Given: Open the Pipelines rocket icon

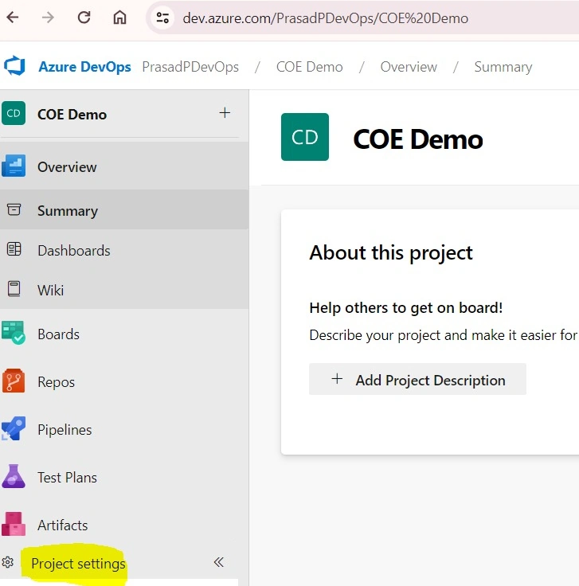Looking at the screenshot, I should pos(14,428).
